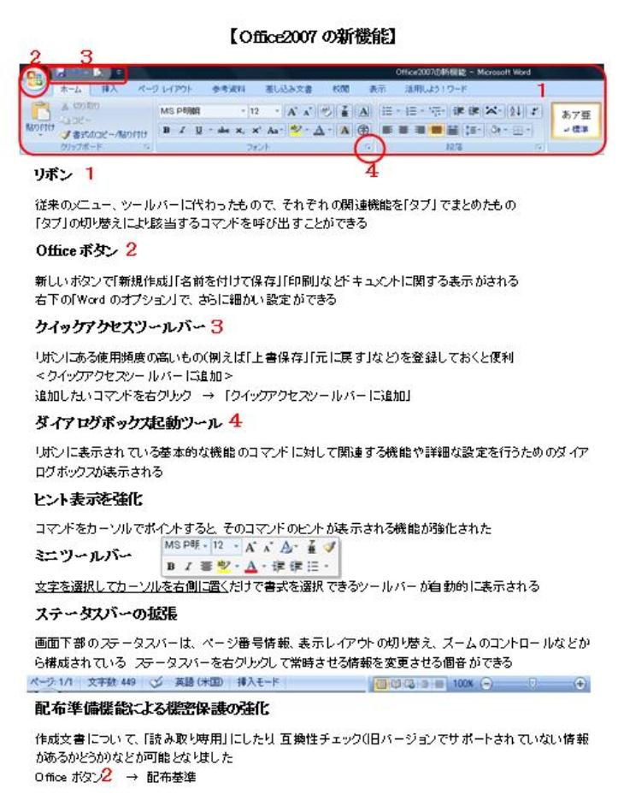
Task: Toggle Bold in the ribbon font group
Action: [x=167, y=130]
